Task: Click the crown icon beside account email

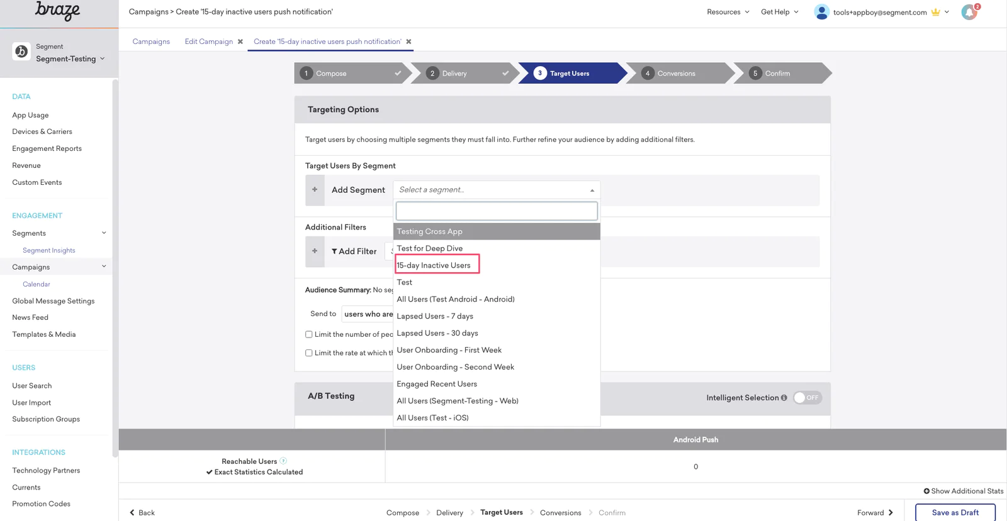Action: point(936,12)
